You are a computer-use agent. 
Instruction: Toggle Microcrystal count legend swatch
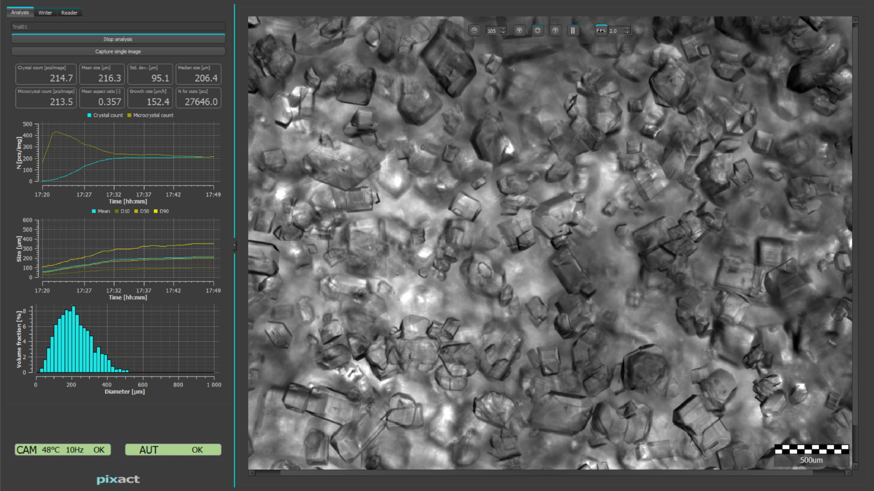click(x=129, y=115)
